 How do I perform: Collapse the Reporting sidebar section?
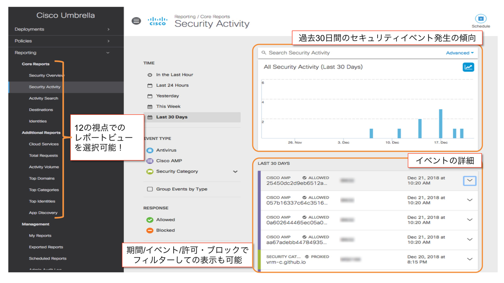66,53
